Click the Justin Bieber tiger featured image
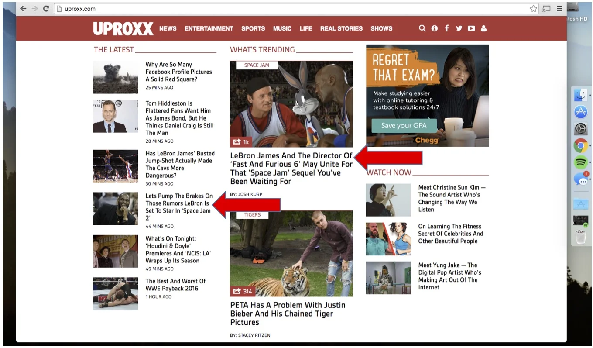Viewport: 593px width, 348px height. [x=291, y=254]
